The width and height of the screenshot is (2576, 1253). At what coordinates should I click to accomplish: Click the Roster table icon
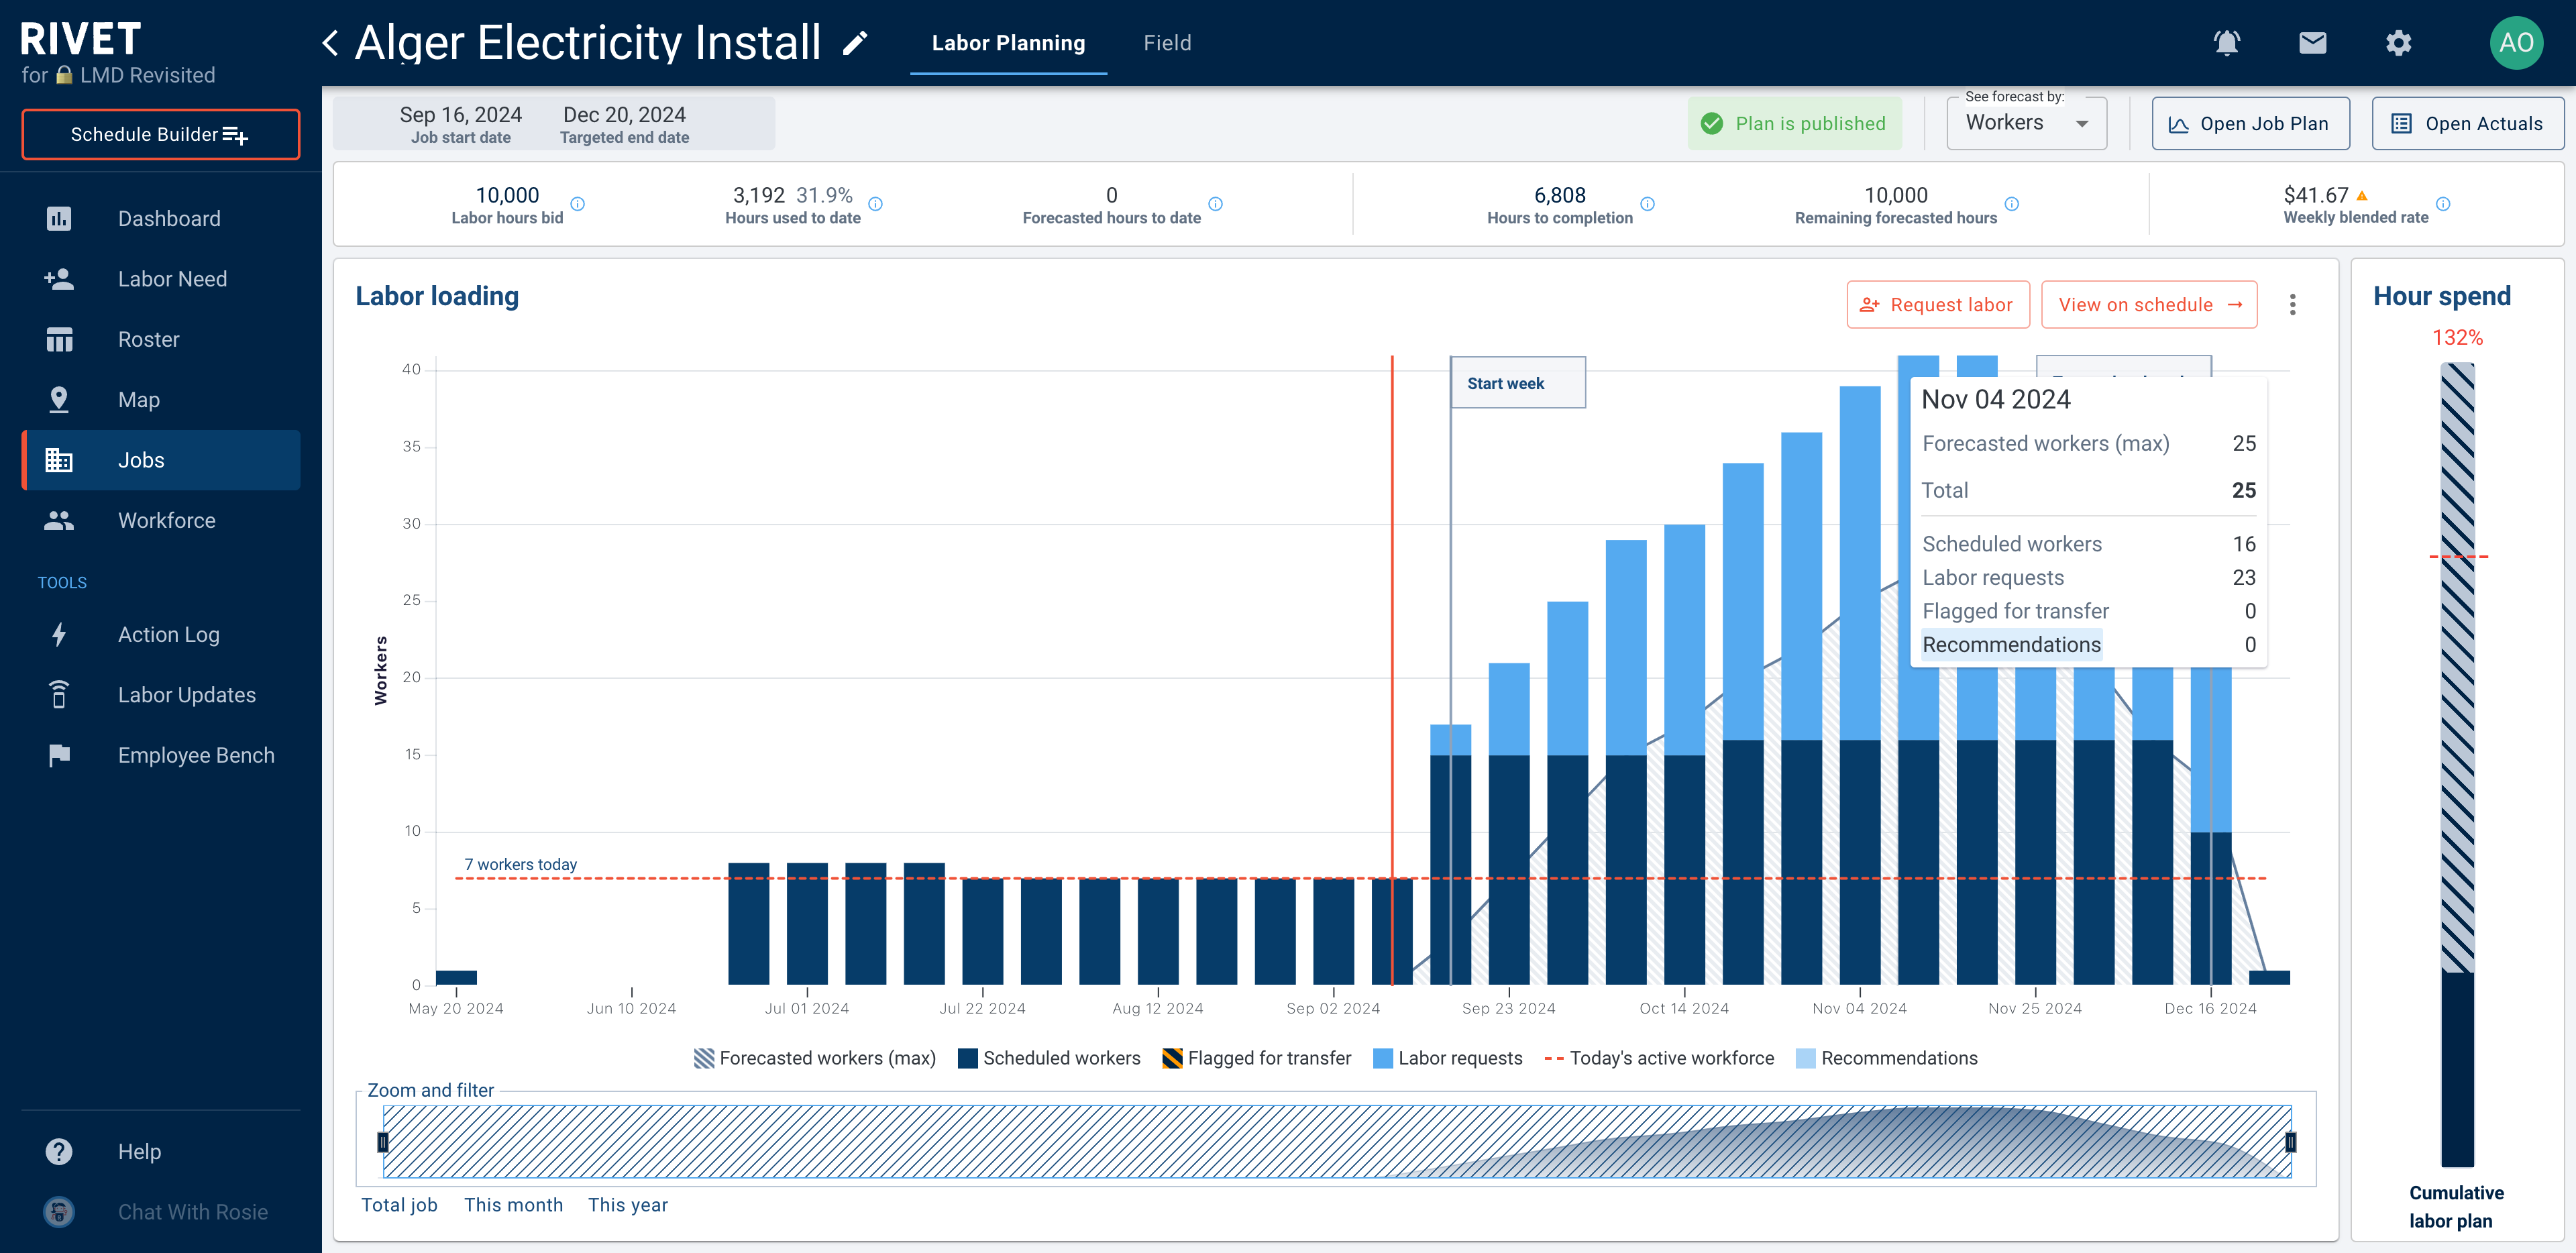pyautogui.click(x=59, y=340)
